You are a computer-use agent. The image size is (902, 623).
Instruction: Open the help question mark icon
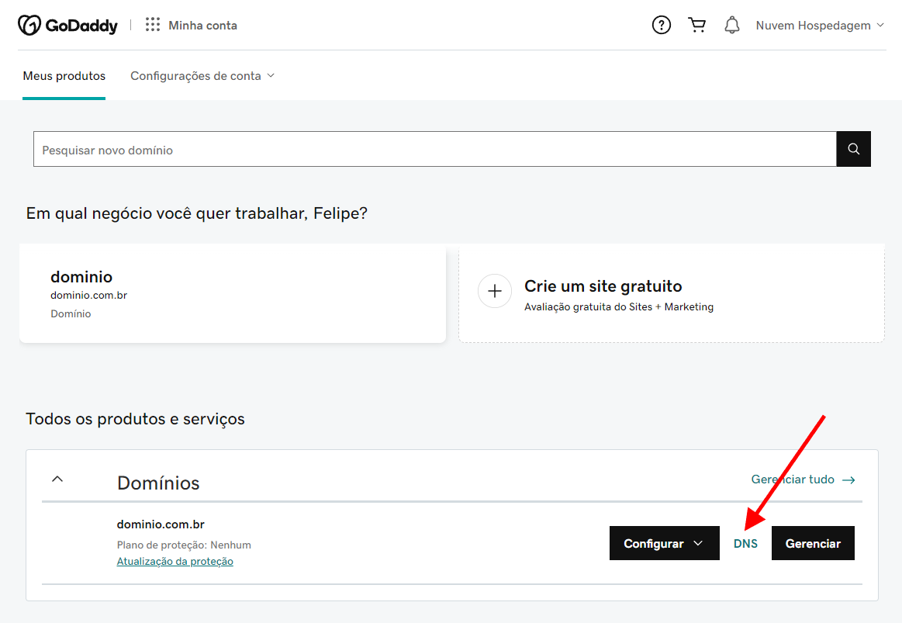click(661, 26)
